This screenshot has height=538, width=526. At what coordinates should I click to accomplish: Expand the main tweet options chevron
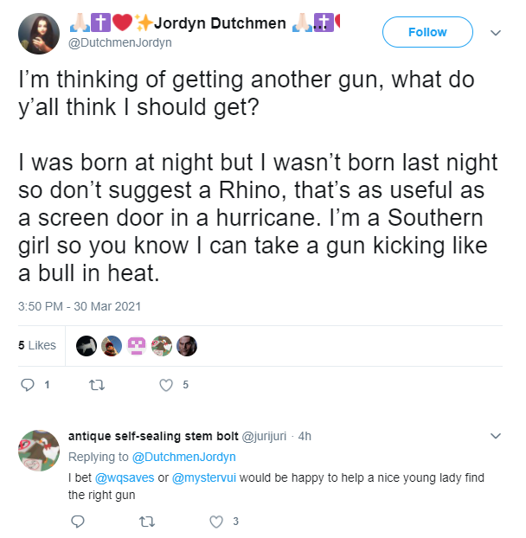496,33
